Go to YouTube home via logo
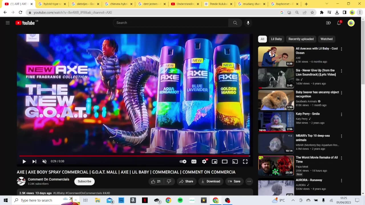The width and height of the screenshot is (365, 205). point(25,23)
